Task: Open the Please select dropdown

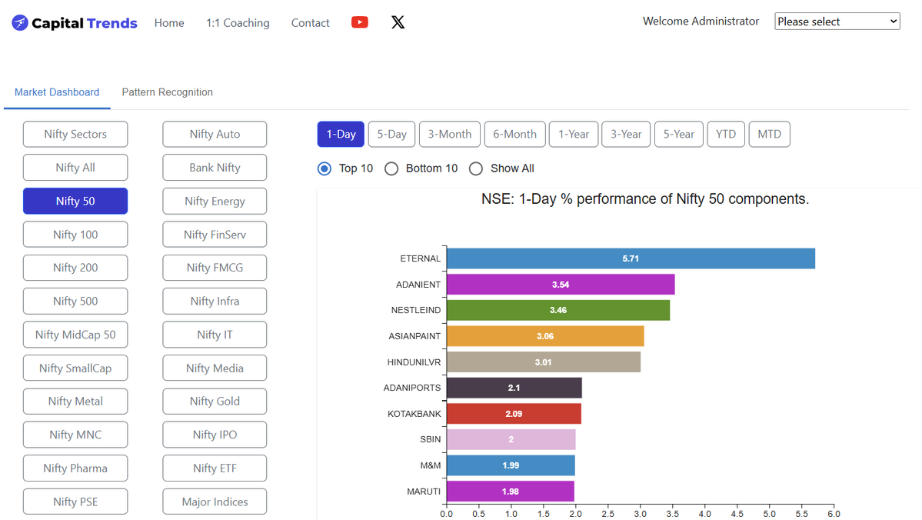Action: pyautogui.click(x=837, y=22)
